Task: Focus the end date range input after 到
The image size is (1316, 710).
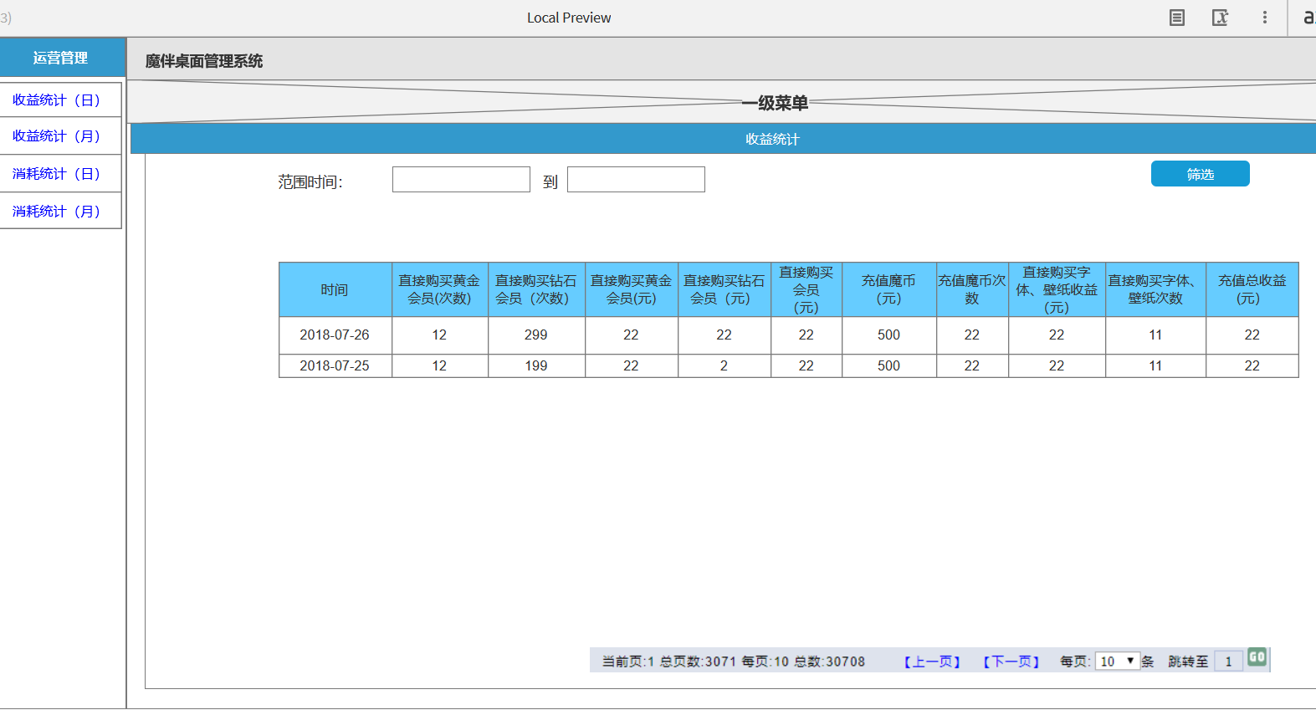Action: (636, 180)
